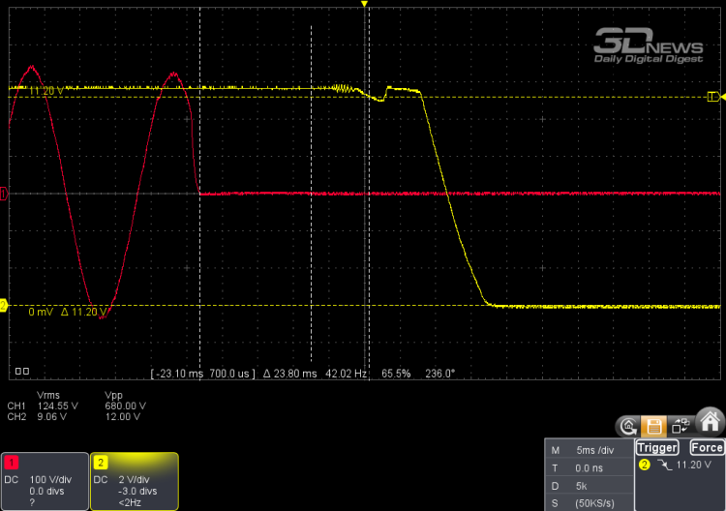
Task: Click the trigger level T marker on right edge
Action: click(x=714, y=97)
